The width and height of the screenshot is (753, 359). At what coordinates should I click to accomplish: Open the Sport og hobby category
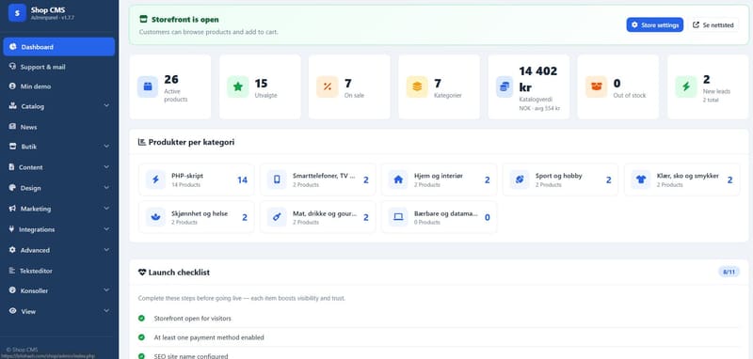click(x=560, y=179)
